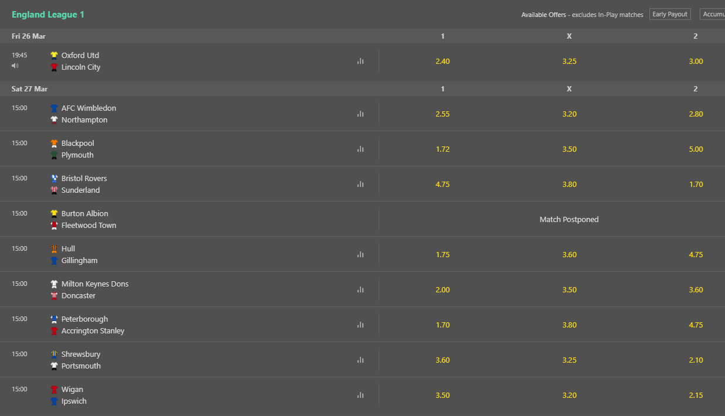Open stats icon for Bristol Rovers match
Image resolution: width=725 pixels, height=416 pixels.
[x=360, y=184]
